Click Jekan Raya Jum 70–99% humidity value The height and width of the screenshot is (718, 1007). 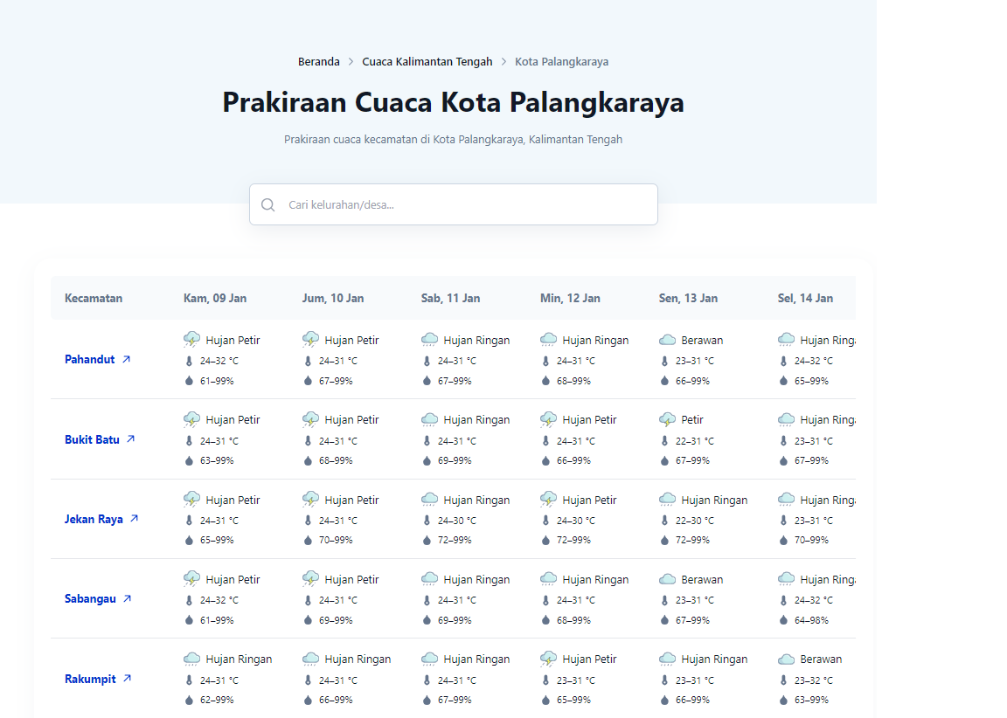click(x=336, y=541)
